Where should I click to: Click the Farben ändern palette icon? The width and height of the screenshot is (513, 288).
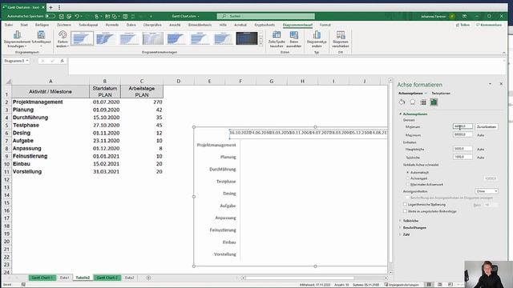click(x=63, y=34)
